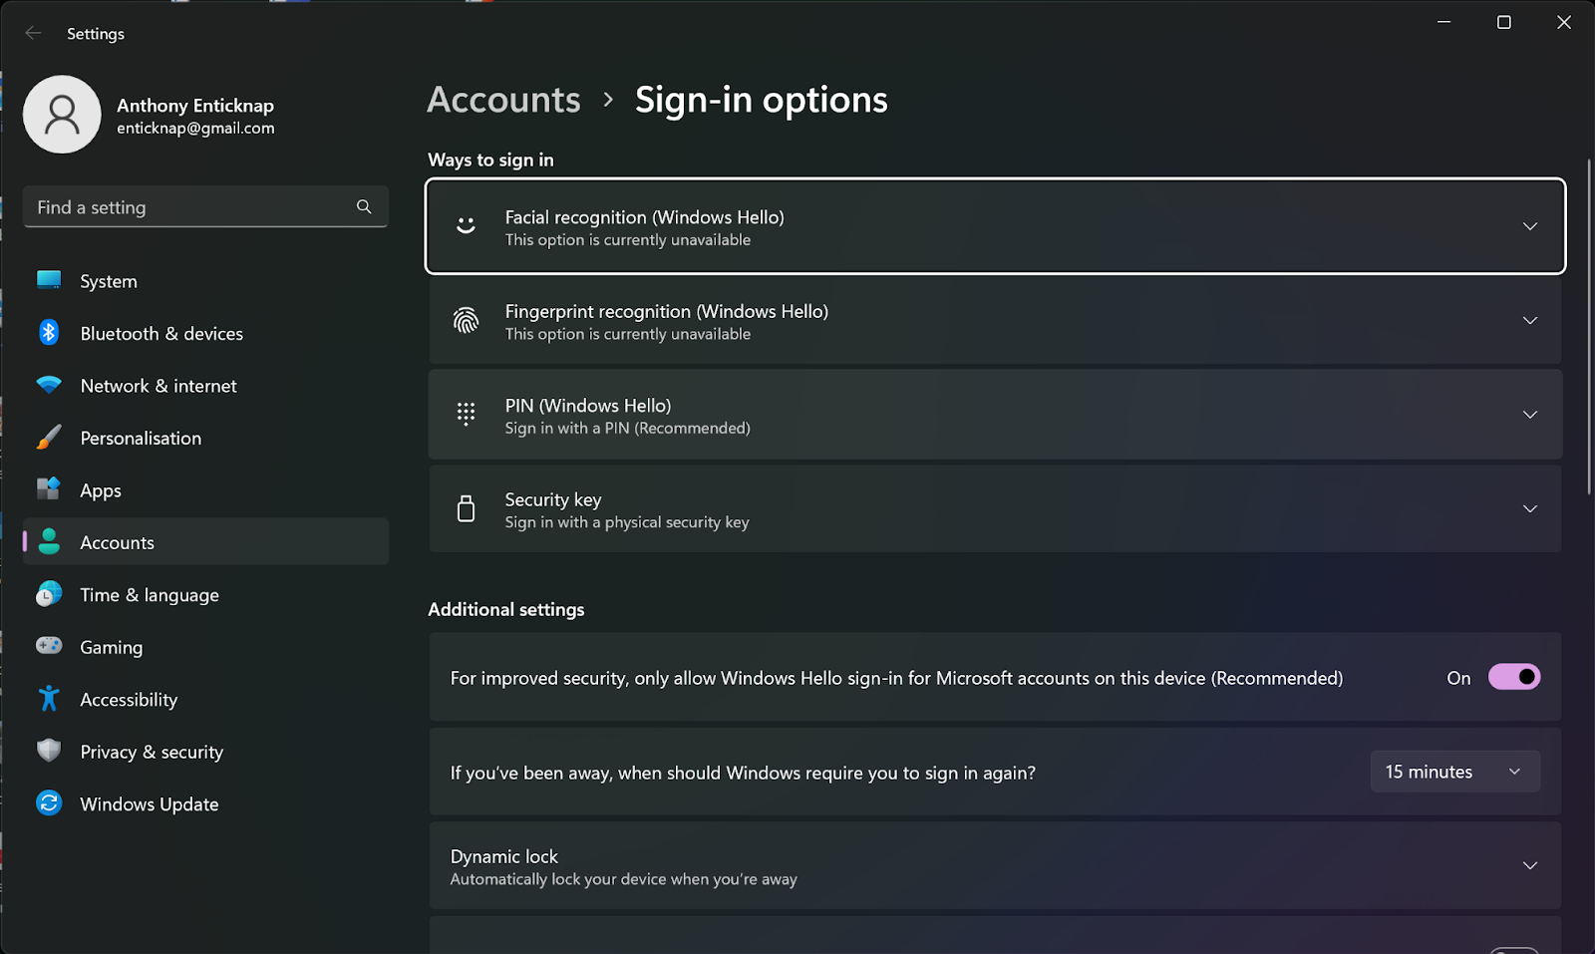The image size is (1595, 954).
Task: Click 'Fingerprint recognition (Windows Hello)' title
Action: click(666, 311)
